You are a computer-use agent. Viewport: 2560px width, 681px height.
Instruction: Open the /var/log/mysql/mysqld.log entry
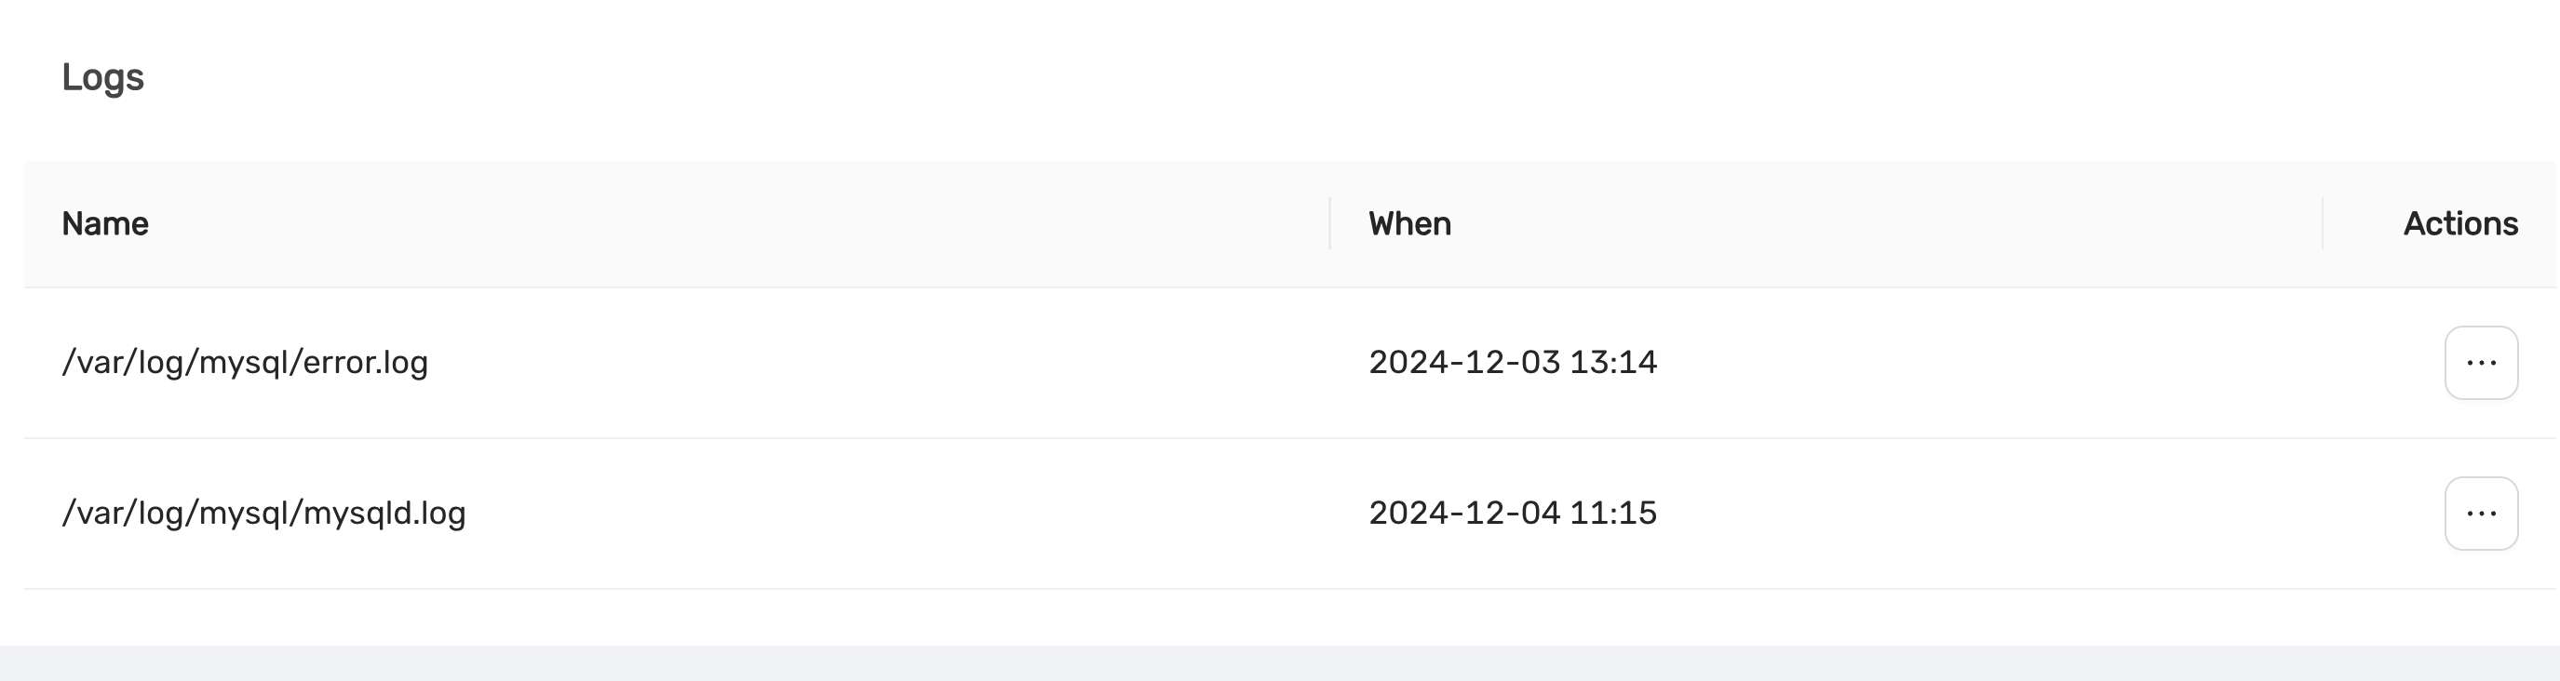tap(265, 514)
